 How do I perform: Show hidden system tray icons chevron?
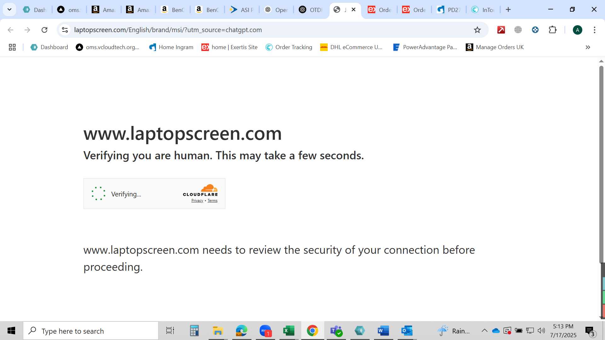click(x=485, y=331)
